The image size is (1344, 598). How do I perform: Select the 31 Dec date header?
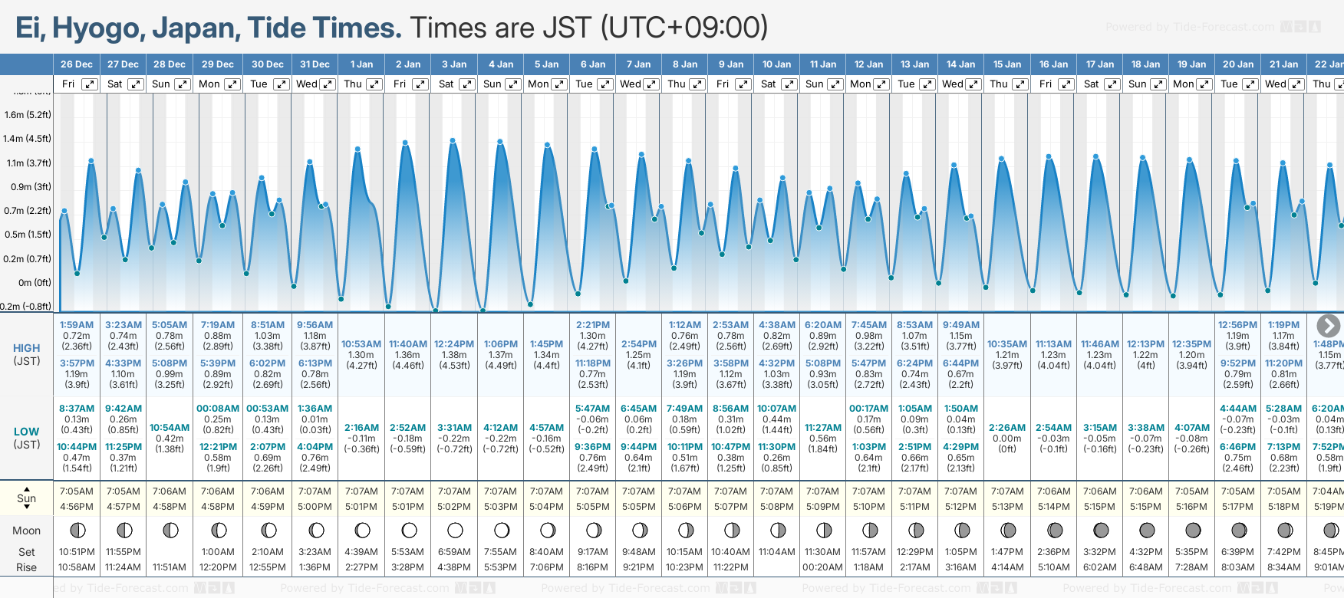tap(315, 64)
